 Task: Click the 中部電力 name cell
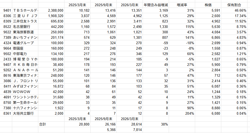(x=25, y=54)
